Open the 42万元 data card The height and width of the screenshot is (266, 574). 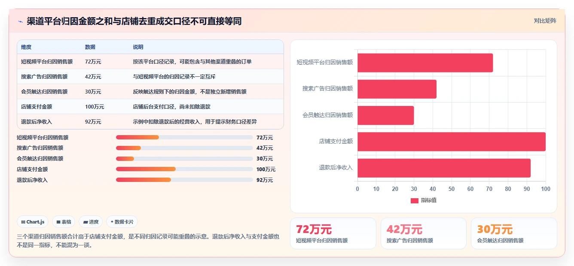coord(424,233)
